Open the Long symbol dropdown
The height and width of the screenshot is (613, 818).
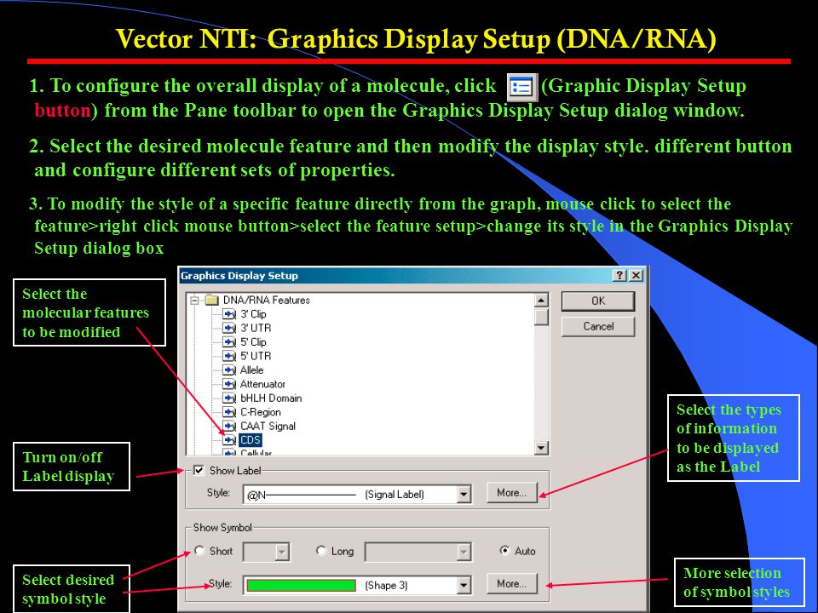click(x=418, y=552)
